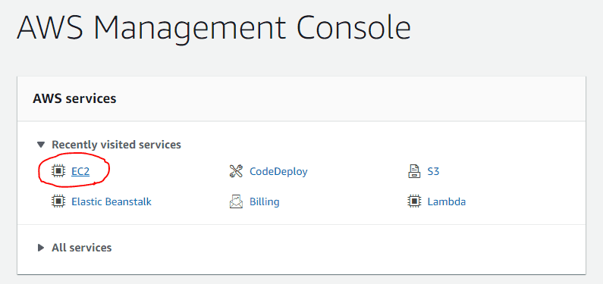Screen dimensions: 603x284
Task: Open the EC2 service link
Action: point(80,171)
